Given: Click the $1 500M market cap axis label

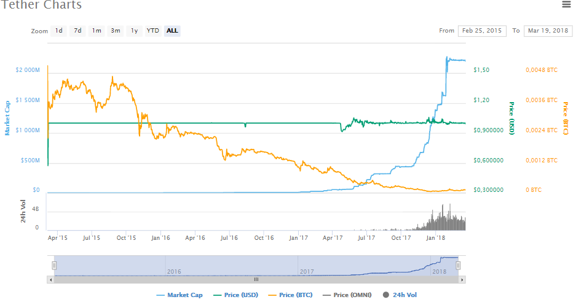Looking at the screenshot, I should tap(28, 100).
